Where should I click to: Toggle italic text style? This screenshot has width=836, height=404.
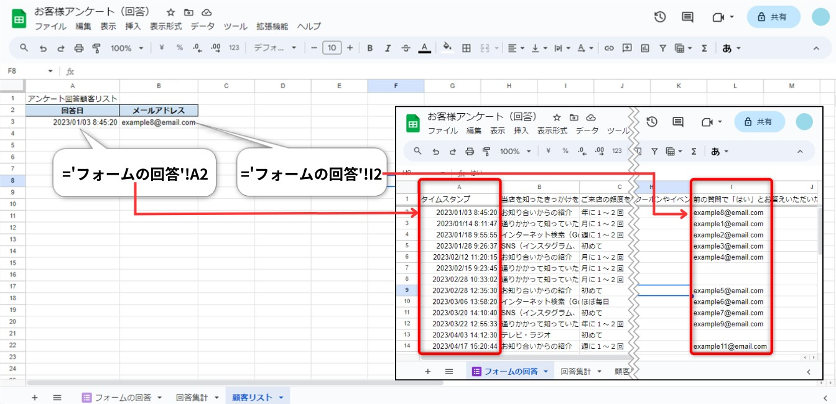pyautogui.click(x=388, y=48)
